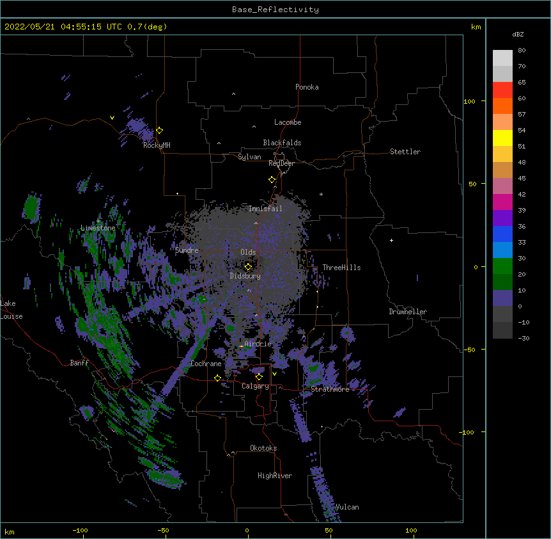Viewport: 551px width, 539px height.
Task: Click the 100 tick on right axis
Action: (469, 101)
